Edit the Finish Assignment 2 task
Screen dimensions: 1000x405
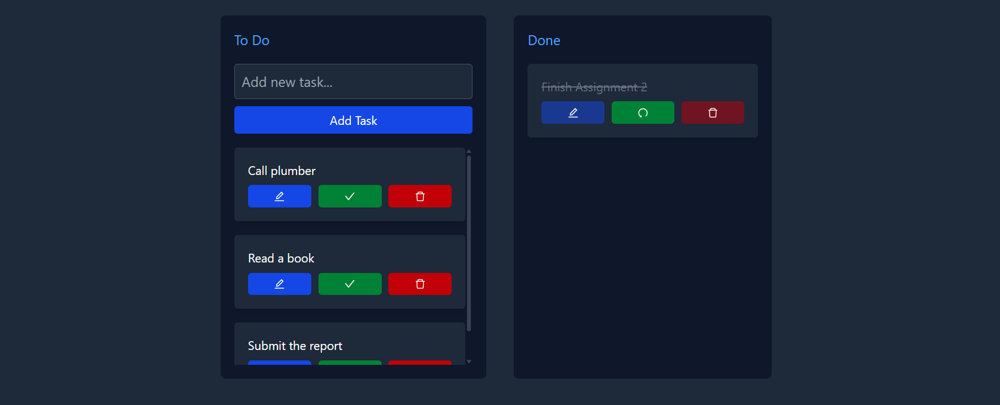point(573,113)
